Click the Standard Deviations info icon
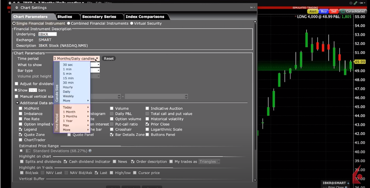 pyautogui.click(x=90, y=151)
